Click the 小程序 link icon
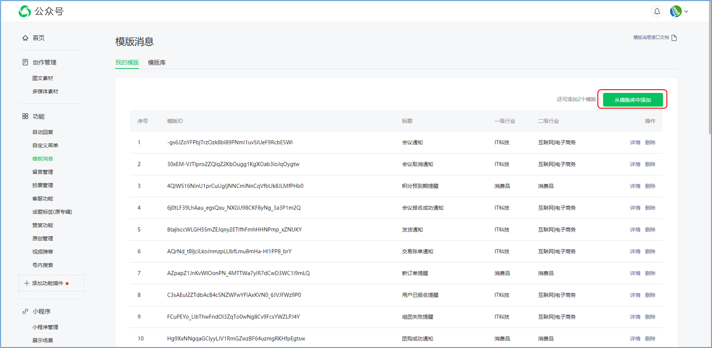712x348 pixels. point(25,311)
